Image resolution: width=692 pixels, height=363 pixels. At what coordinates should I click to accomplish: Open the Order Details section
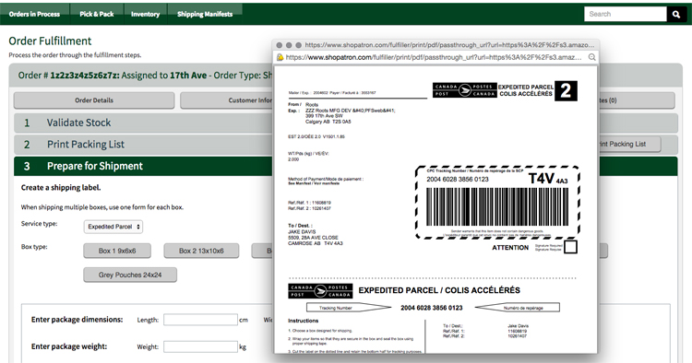pyautogui.click(x=94, y=100)
